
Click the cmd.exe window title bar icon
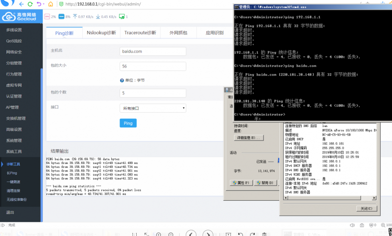click(x=236, y=7)
